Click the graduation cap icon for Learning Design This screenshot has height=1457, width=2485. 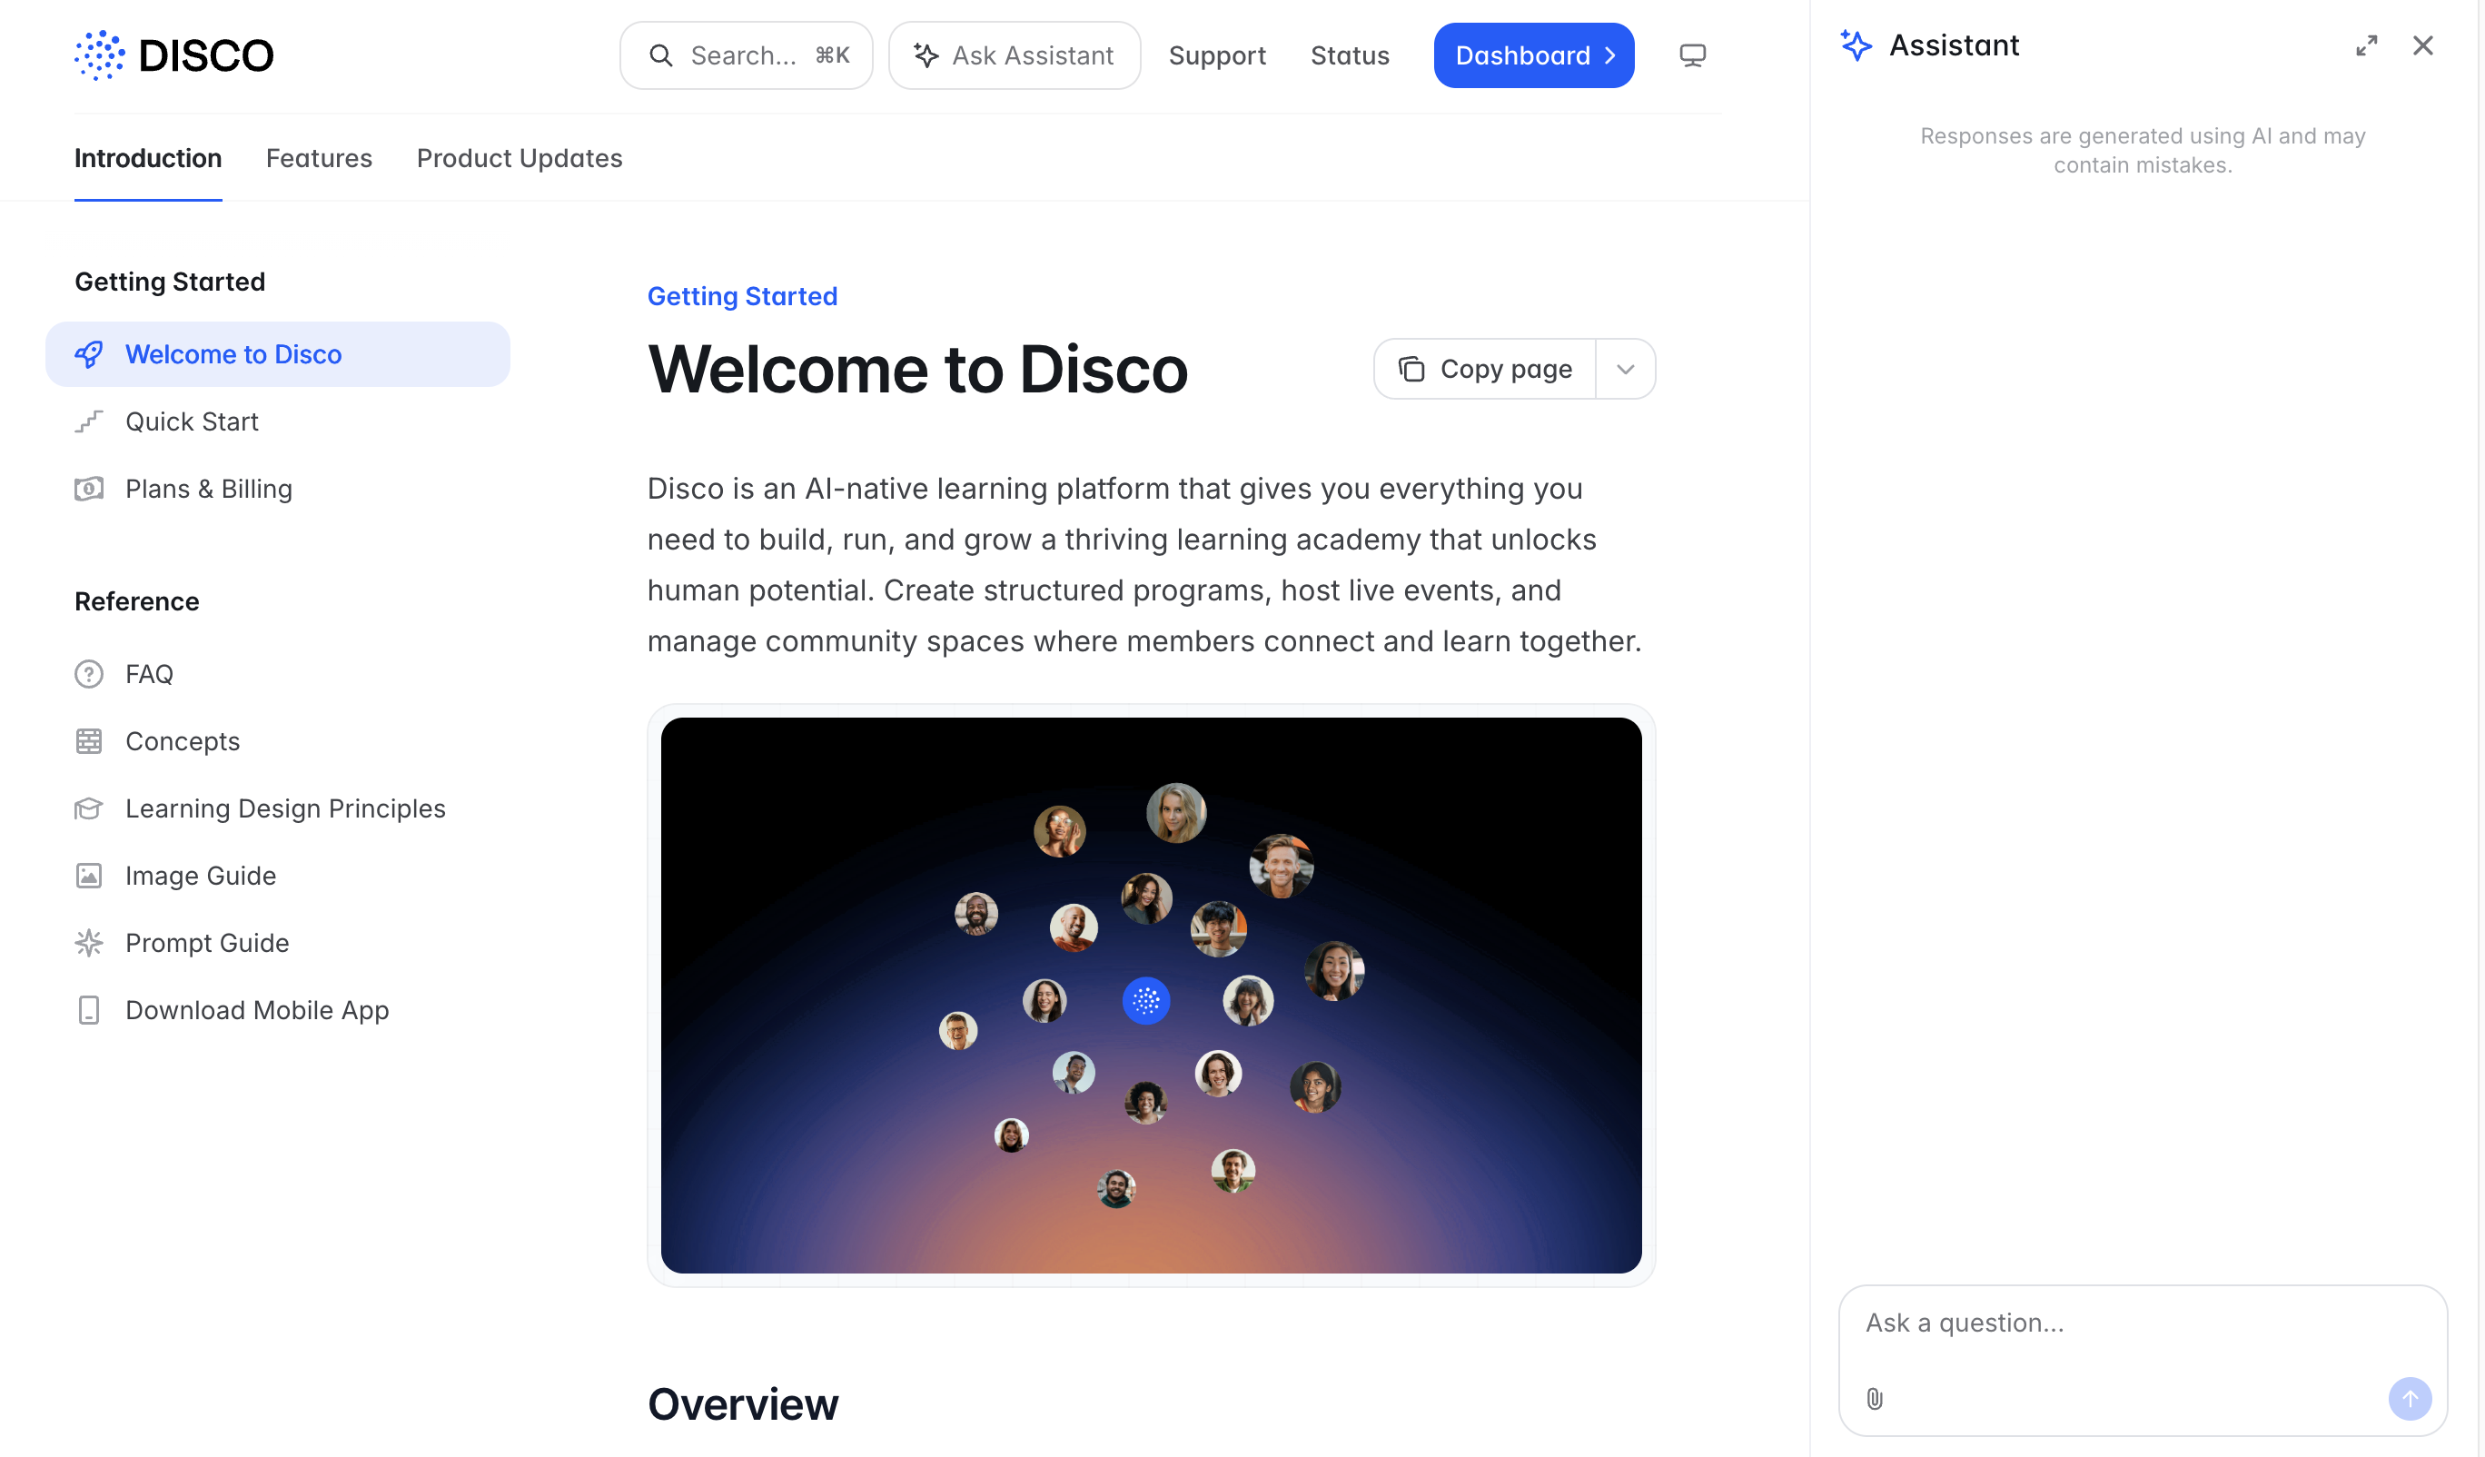(x=89, y=808)
